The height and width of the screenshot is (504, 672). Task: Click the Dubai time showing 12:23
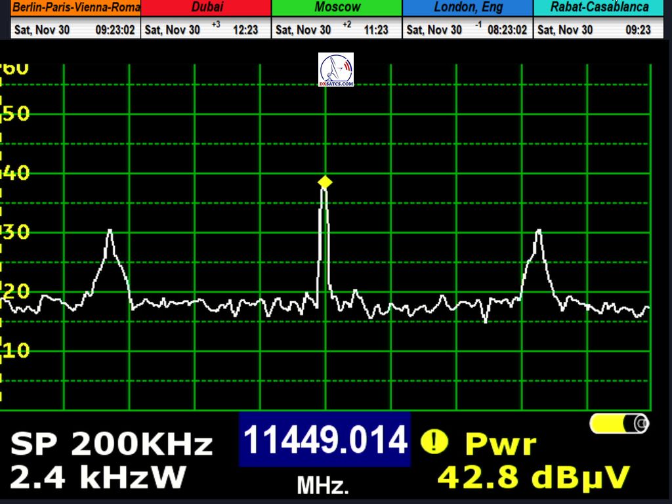(245, 30)
